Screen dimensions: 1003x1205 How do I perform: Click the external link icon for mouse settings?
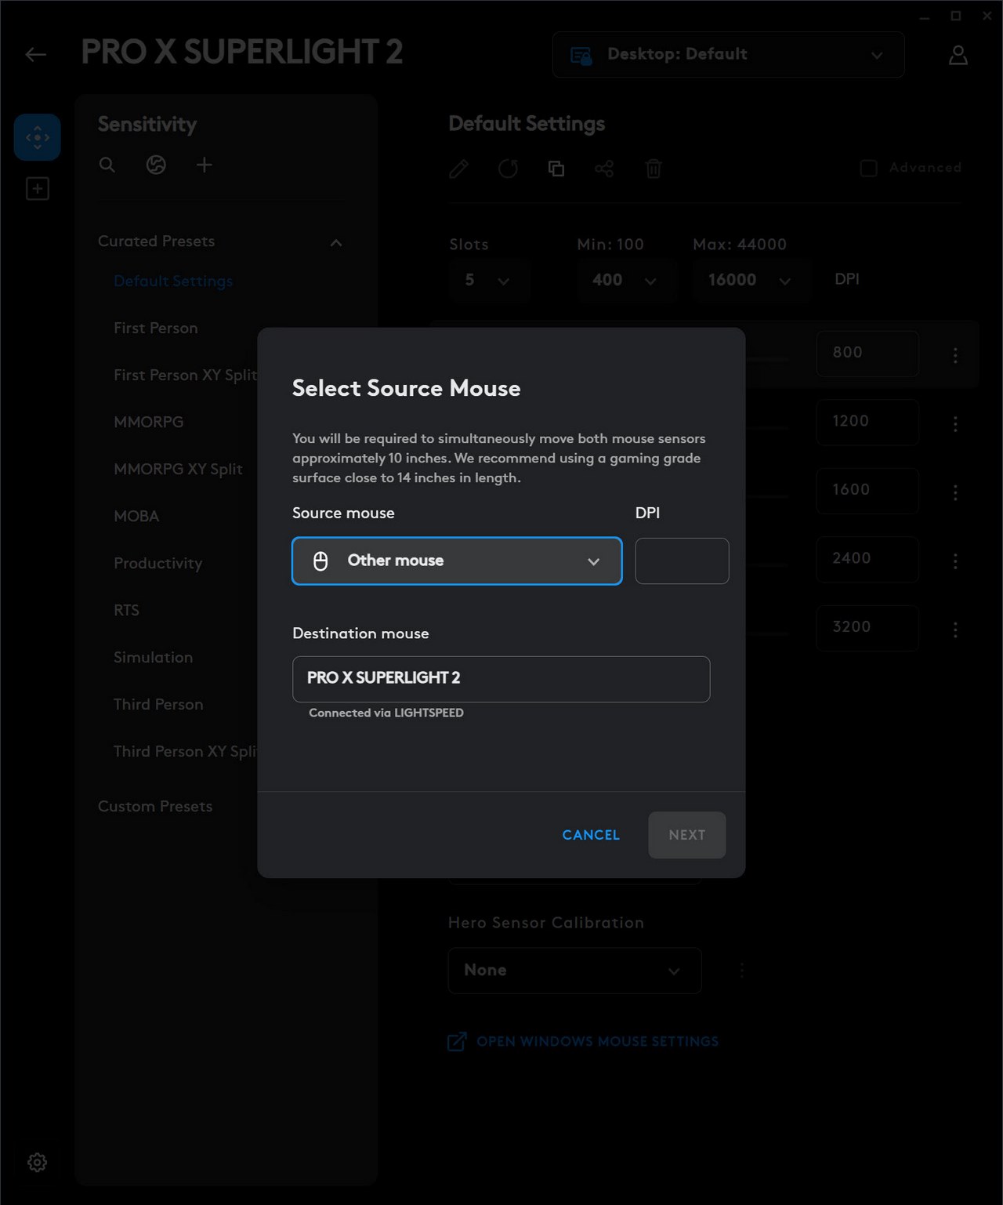(457, 1041)
